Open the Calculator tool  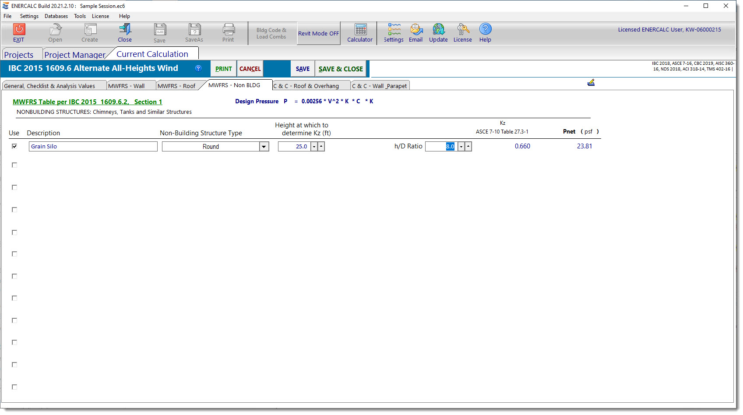pos(360,29)
